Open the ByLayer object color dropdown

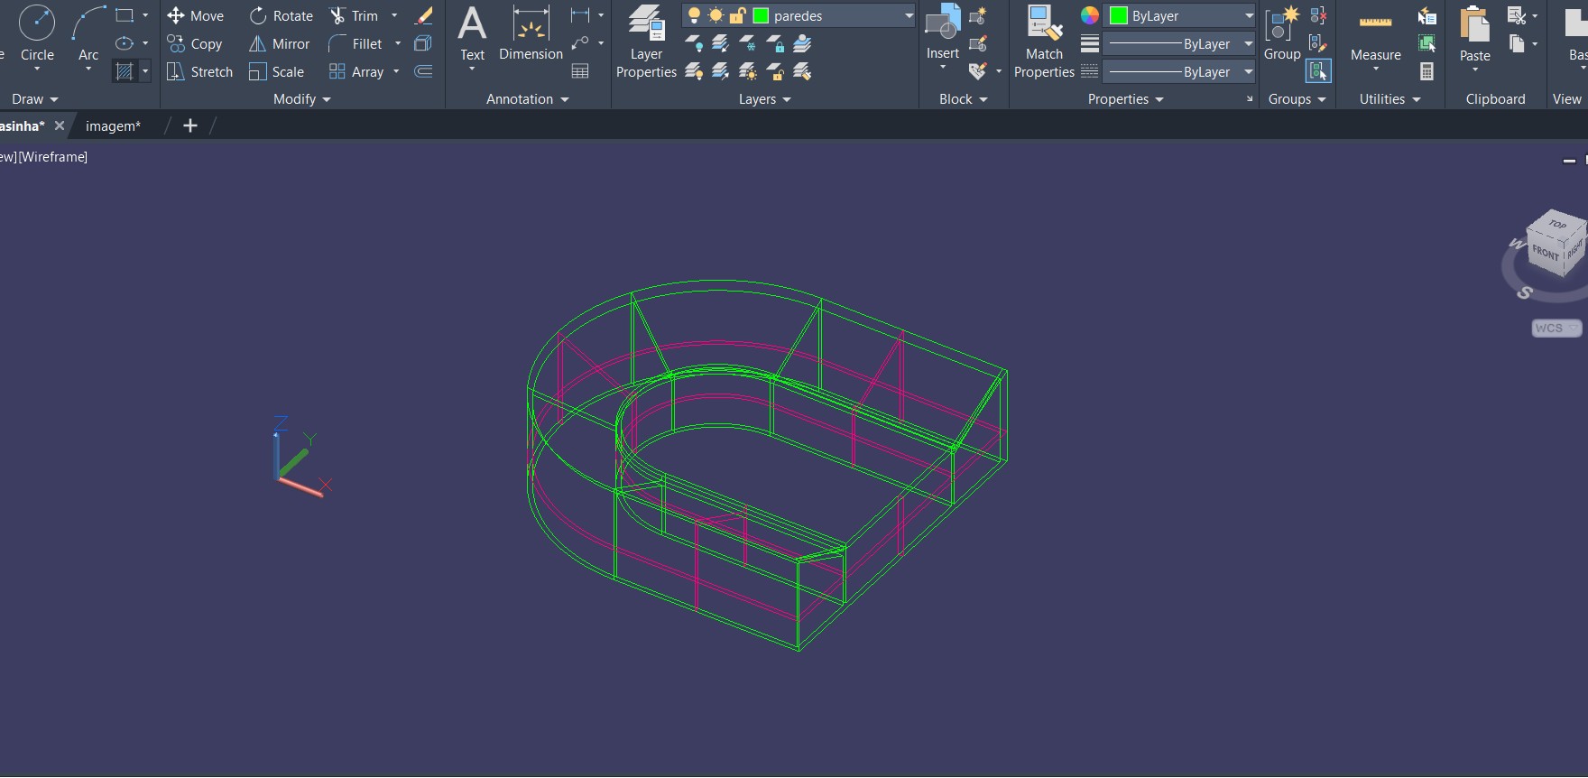point(1248,16)
